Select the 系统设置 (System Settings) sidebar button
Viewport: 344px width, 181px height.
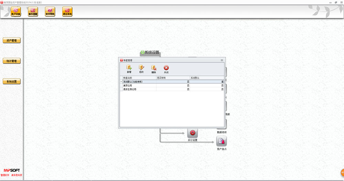pyautogui.click(x=12, y=82)
